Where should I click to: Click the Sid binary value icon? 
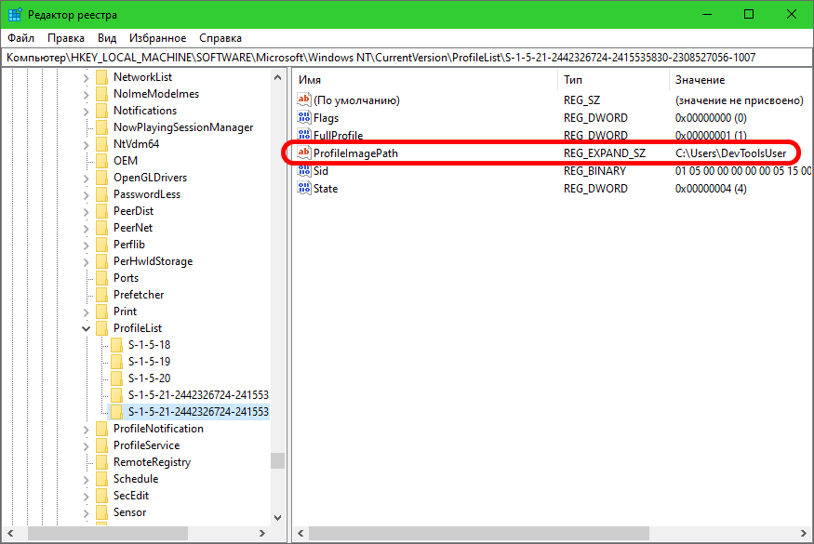tap(303, 170)
